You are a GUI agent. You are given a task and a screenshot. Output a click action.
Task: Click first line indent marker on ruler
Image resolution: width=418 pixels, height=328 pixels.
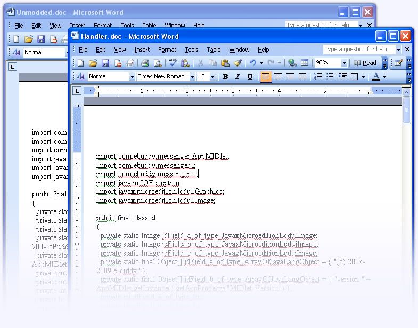tap(96, 88)
